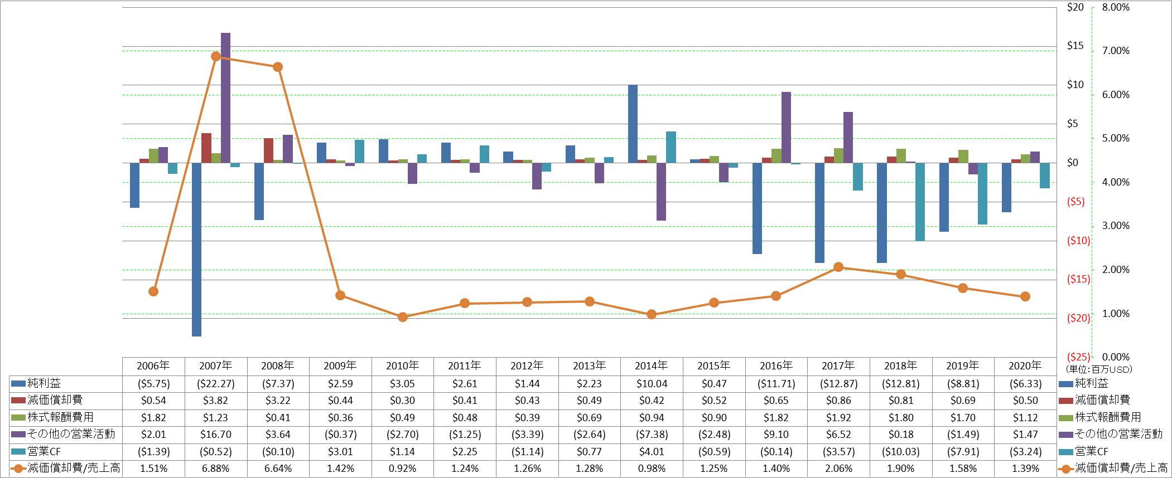This screenshot has height=478, width=1172.
Task: Click the 減価償却費/売上高 row label in the table
Action: pyautogui.click(x=74, y=468)
